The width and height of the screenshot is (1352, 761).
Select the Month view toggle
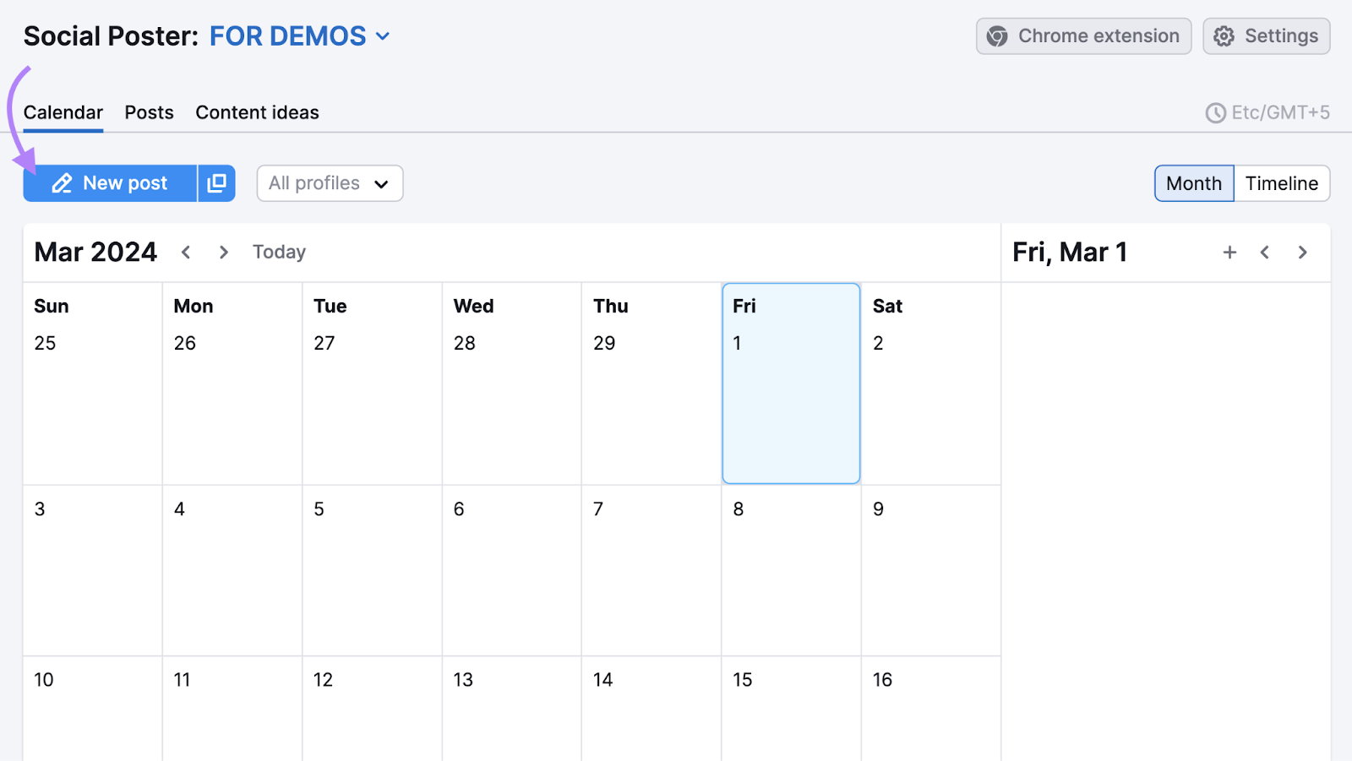tap(1193, 183)
